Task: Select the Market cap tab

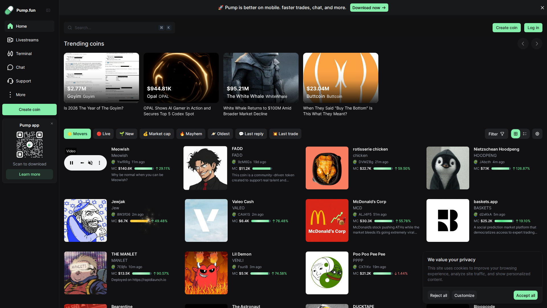Action: point(157,134)
